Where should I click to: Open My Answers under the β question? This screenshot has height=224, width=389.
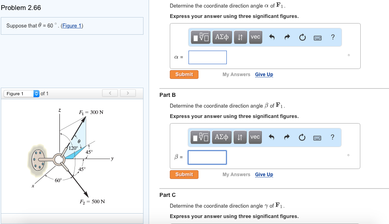(x=236, y=175)
